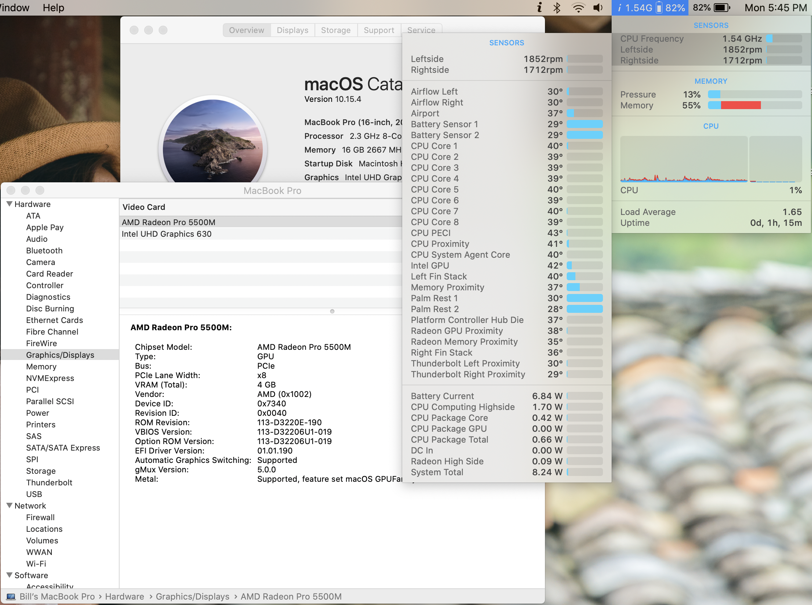The height and width of the screenshot is (605, 812).
Task: Click the CPU usage history graph
Action: point(683,159)
